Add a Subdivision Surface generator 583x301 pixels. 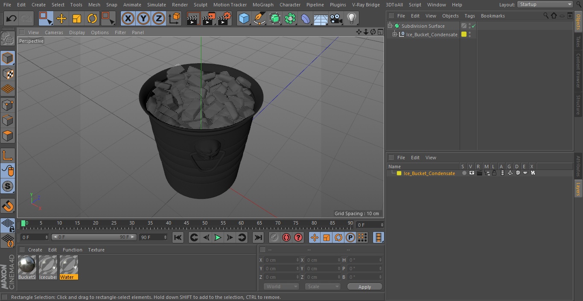(x=275, y=18)
